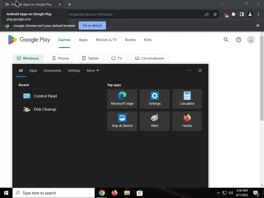Switch to the Documents search filter
264x198 pixels.
[x=52, y=71]
